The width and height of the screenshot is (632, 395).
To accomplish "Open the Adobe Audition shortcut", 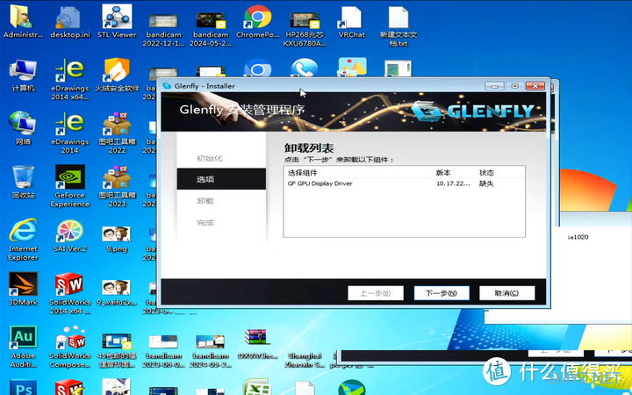I will [x=23, y=347].
